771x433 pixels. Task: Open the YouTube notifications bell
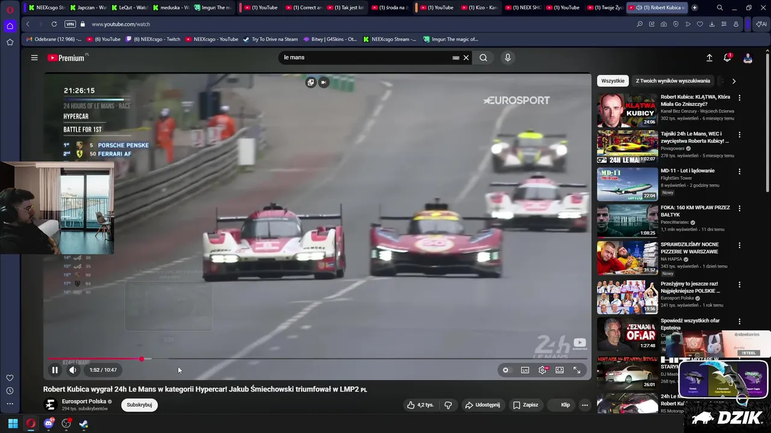[x=728, y=58]
